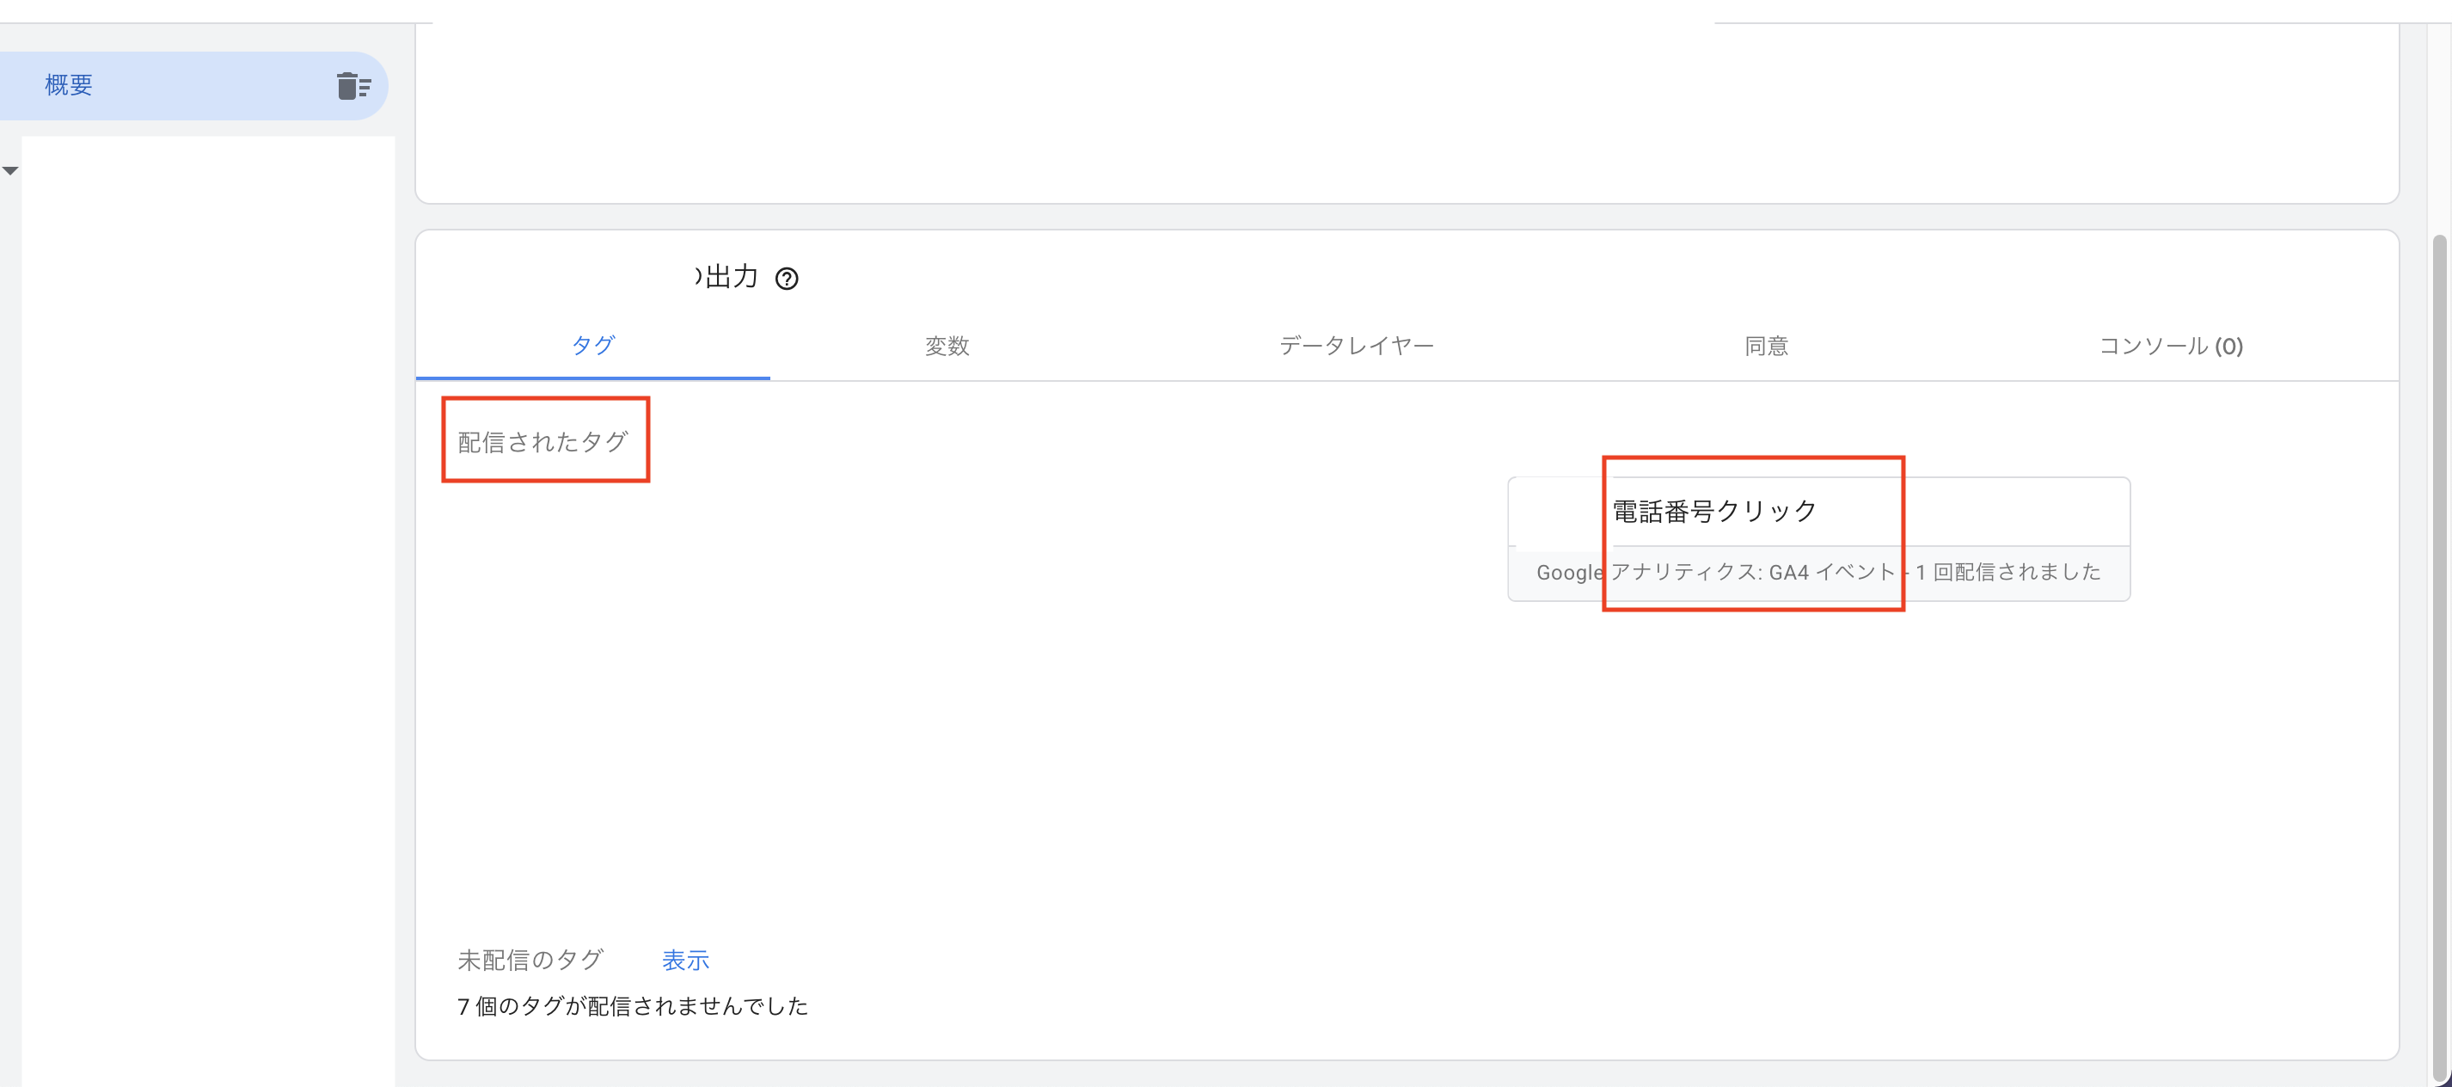This screenshot has width=2452, height=1087.
Task: Collapse the sidebar tree with the triangle arrow
Action: point(10,171)
